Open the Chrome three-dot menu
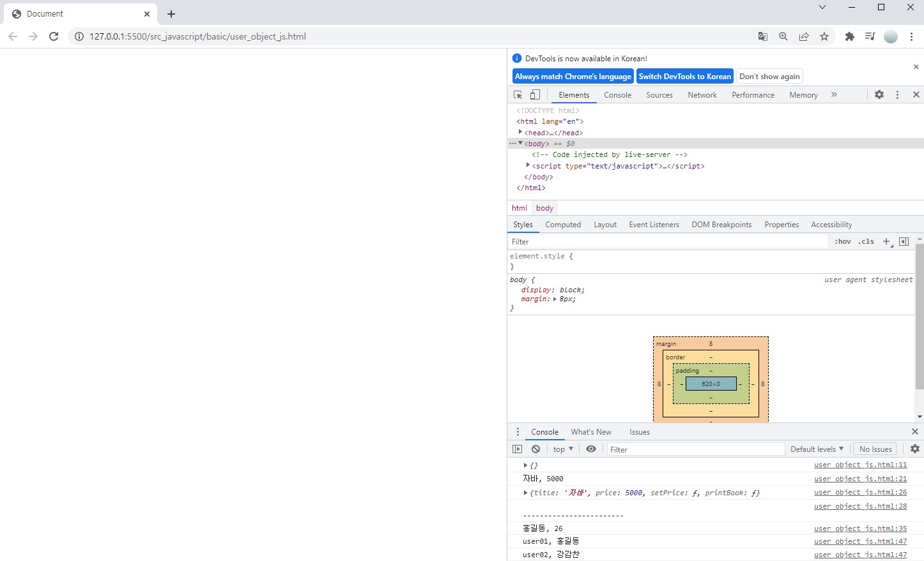924x561 pixels. click(x=912, y=36)
